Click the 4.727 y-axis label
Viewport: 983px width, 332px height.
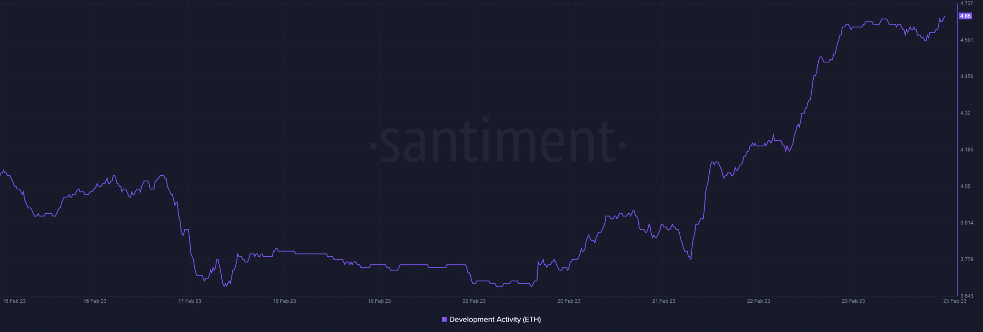click(x=967, y=3)
